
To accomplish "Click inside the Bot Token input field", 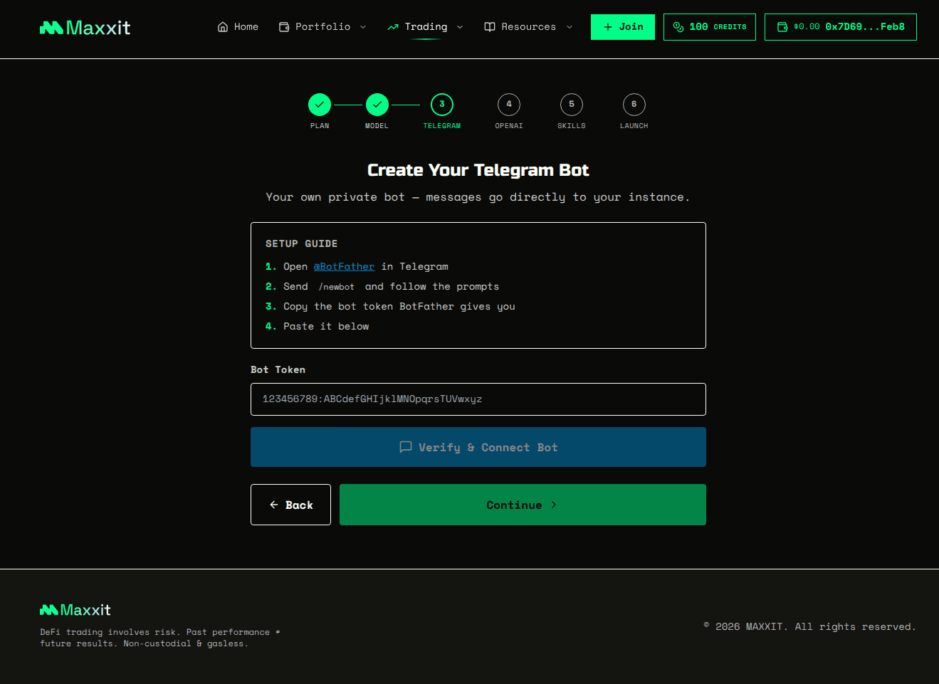I will coord(478,399).
